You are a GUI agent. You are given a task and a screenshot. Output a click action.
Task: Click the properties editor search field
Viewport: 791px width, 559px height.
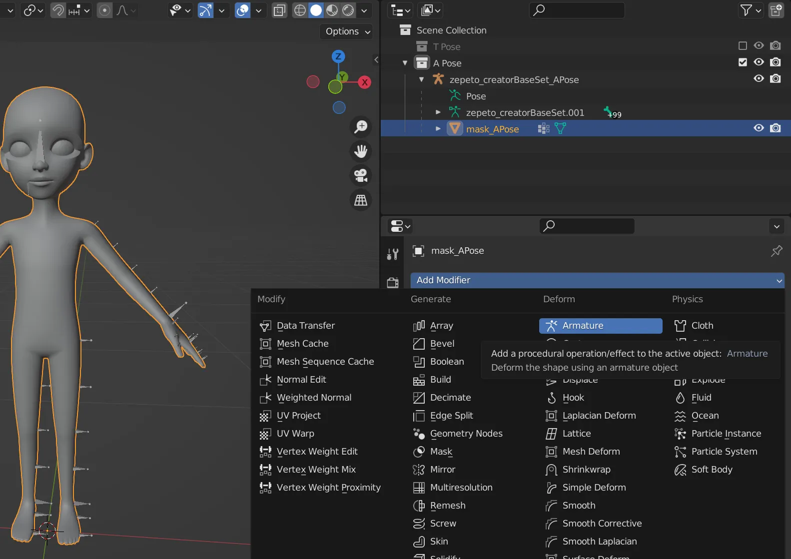tap(587, 226)
